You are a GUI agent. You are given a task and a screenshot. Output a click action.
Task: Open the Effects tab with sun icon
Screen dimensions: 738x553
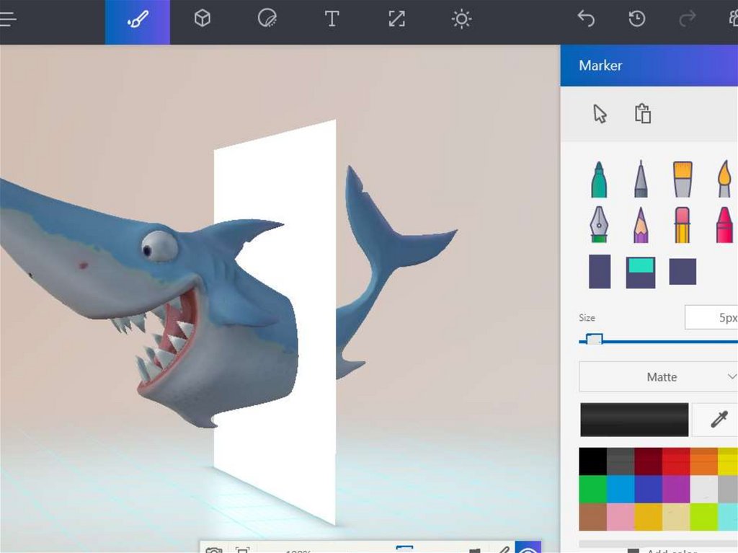click(x=461, y=19)
